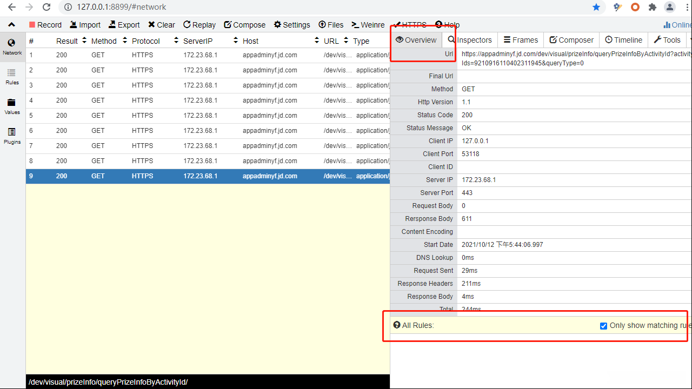Image resolution: width=692 pixels, height=389 pixels.
Task: Switch to the Overview tab
Action: point(416,40)
